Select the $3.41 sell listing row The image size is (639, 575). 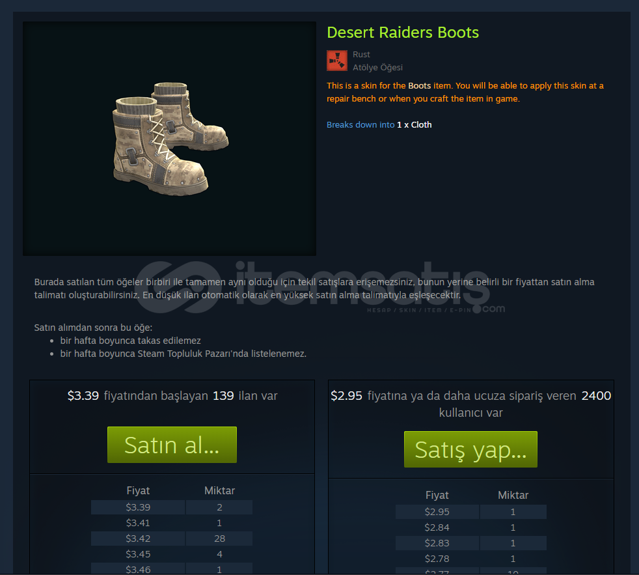pos(172,523)
